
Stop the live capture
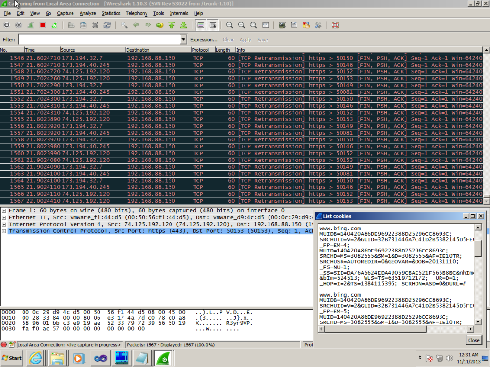(42, 25)
